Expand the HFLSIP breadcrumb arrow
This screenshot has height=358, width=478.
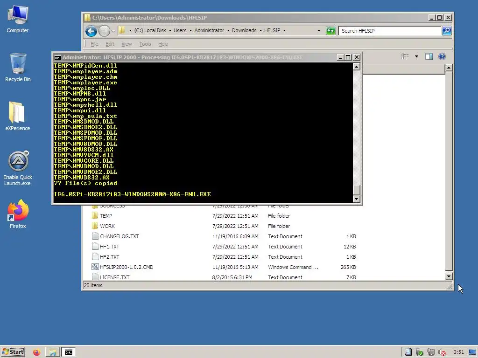coord(284,30)
